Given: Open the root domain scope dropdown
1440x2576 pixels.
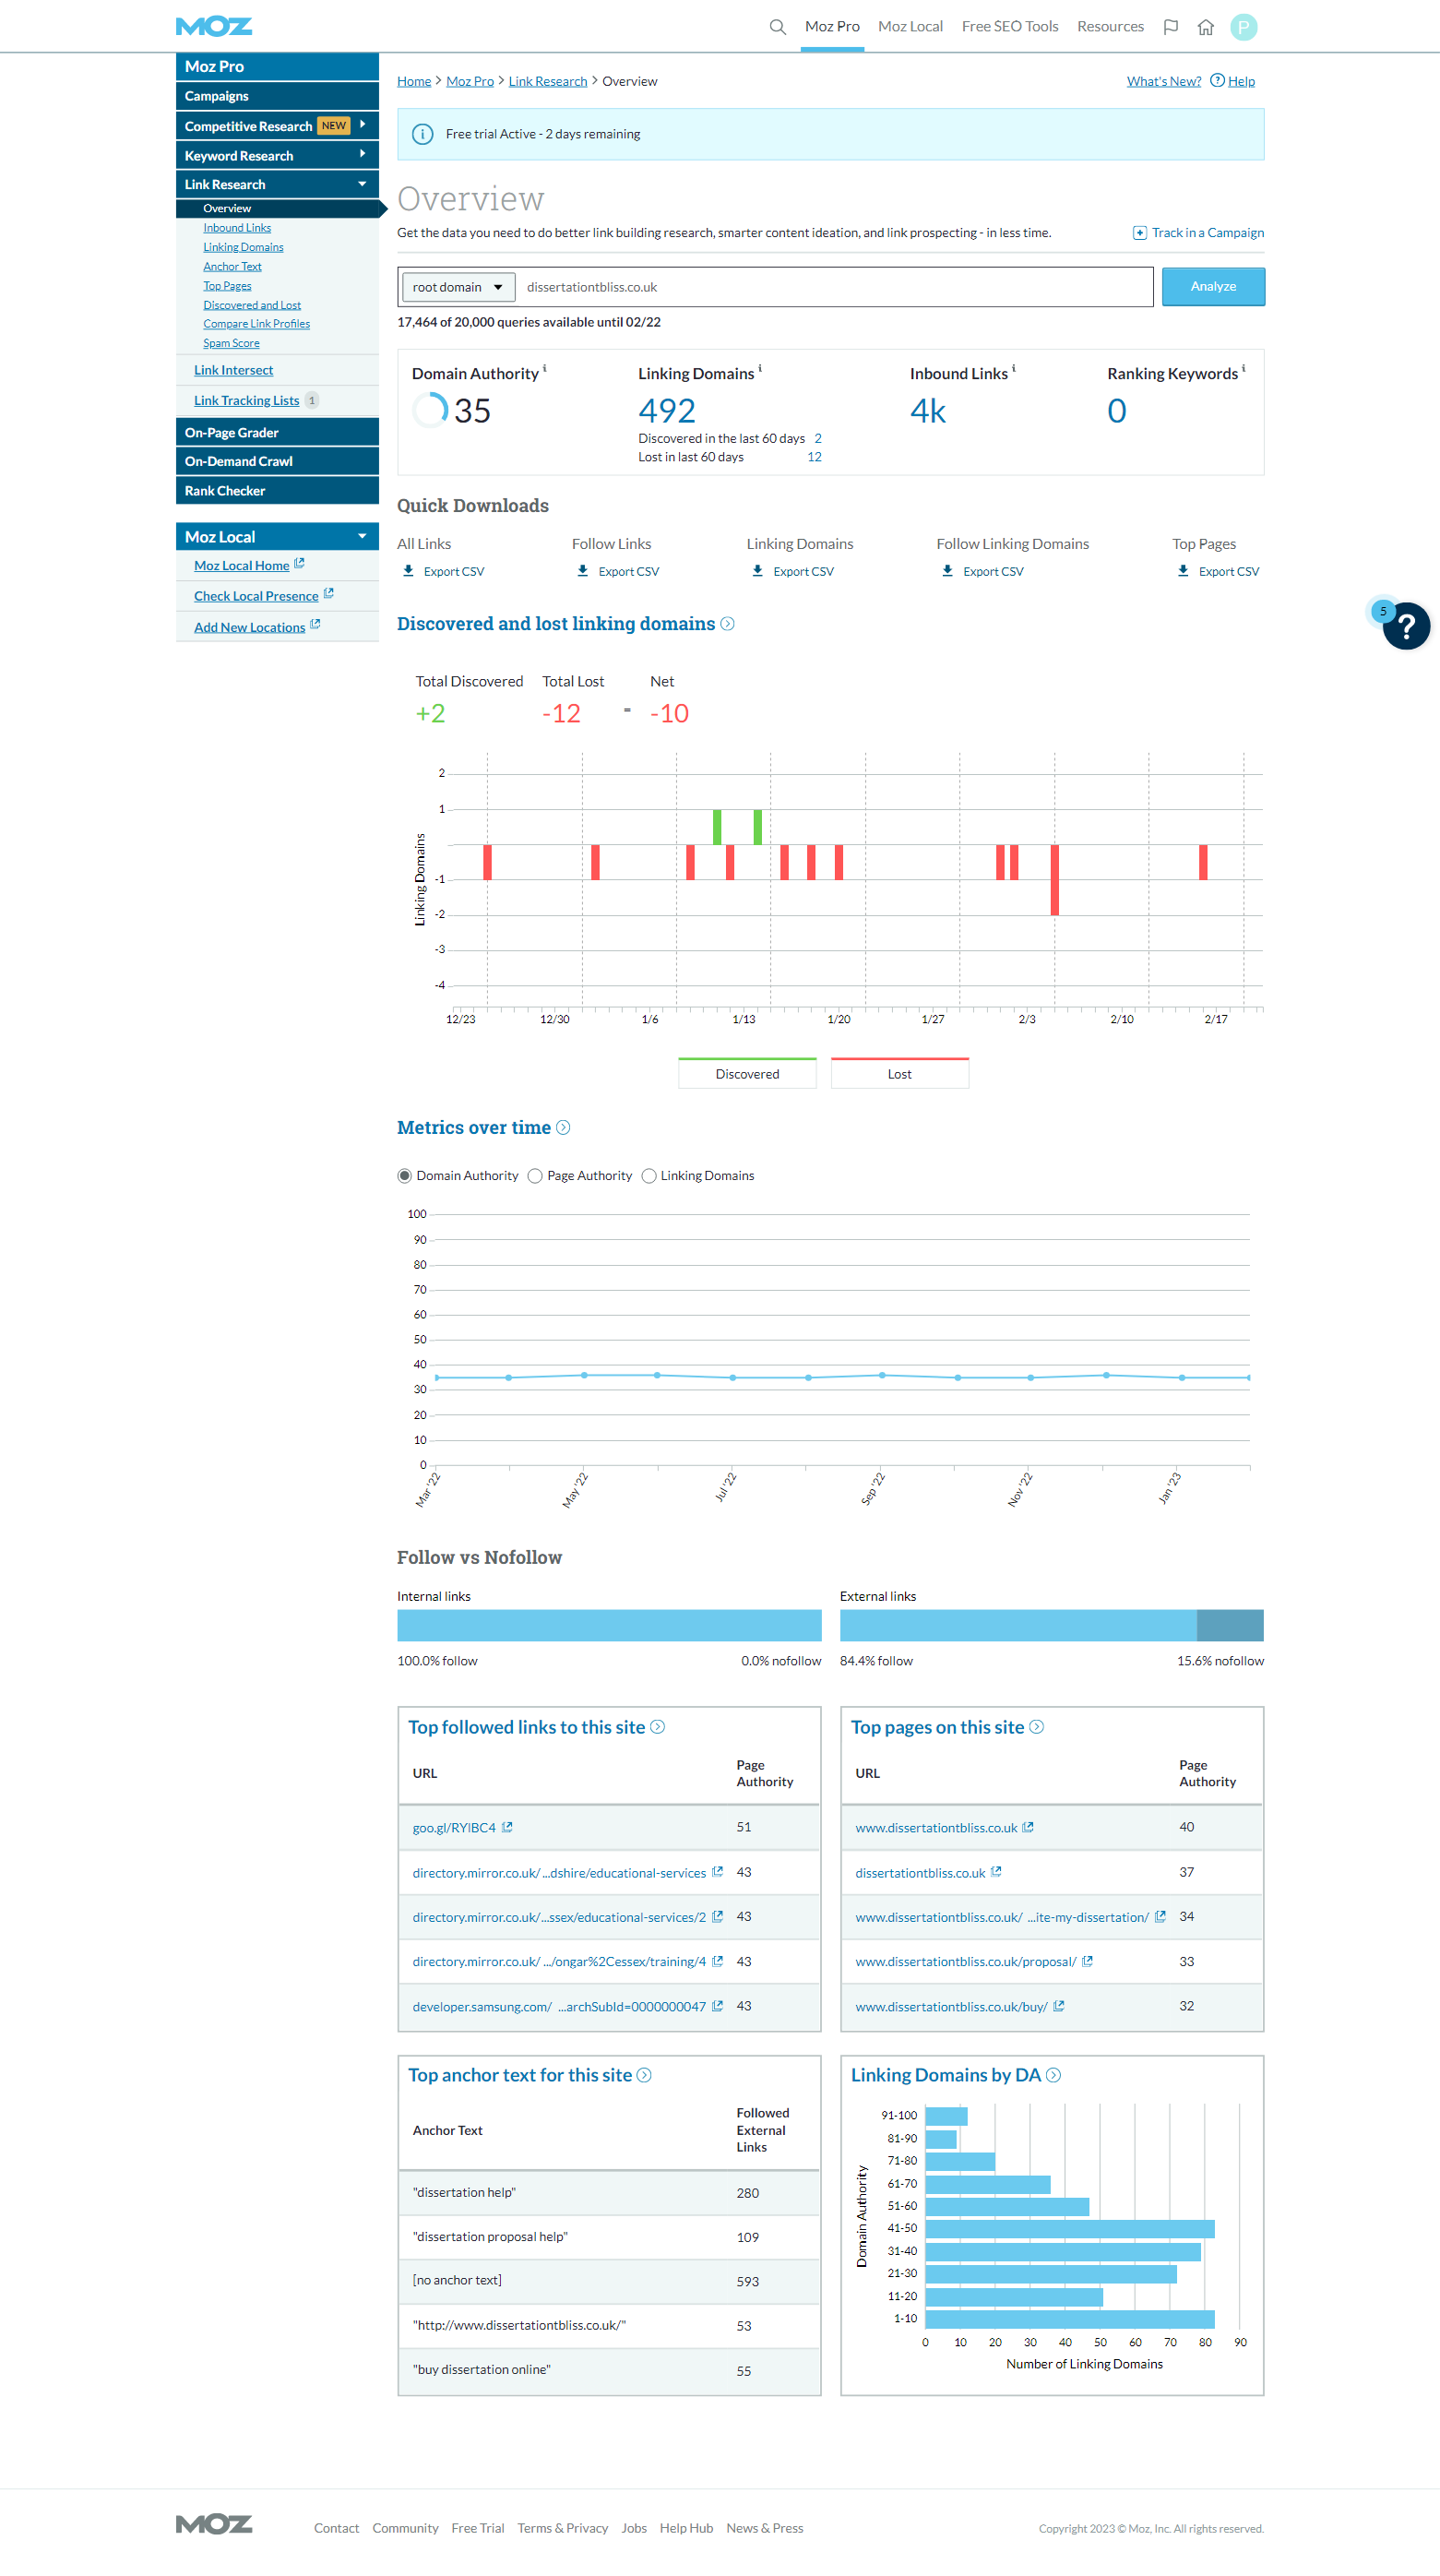Looking at the screenshot, I should [x=458, y=287].
